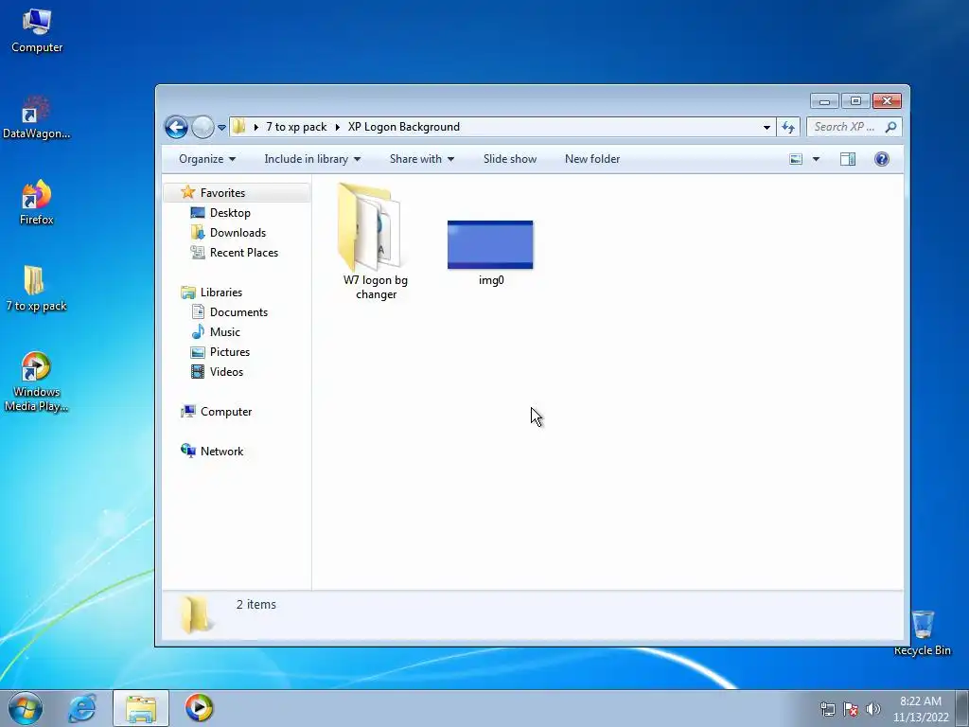Select Libraries in navigation pane

[221, 293]
